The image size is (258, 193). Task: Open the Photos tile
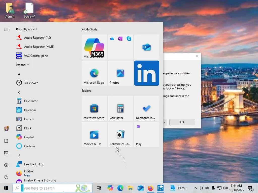[120, 73]
